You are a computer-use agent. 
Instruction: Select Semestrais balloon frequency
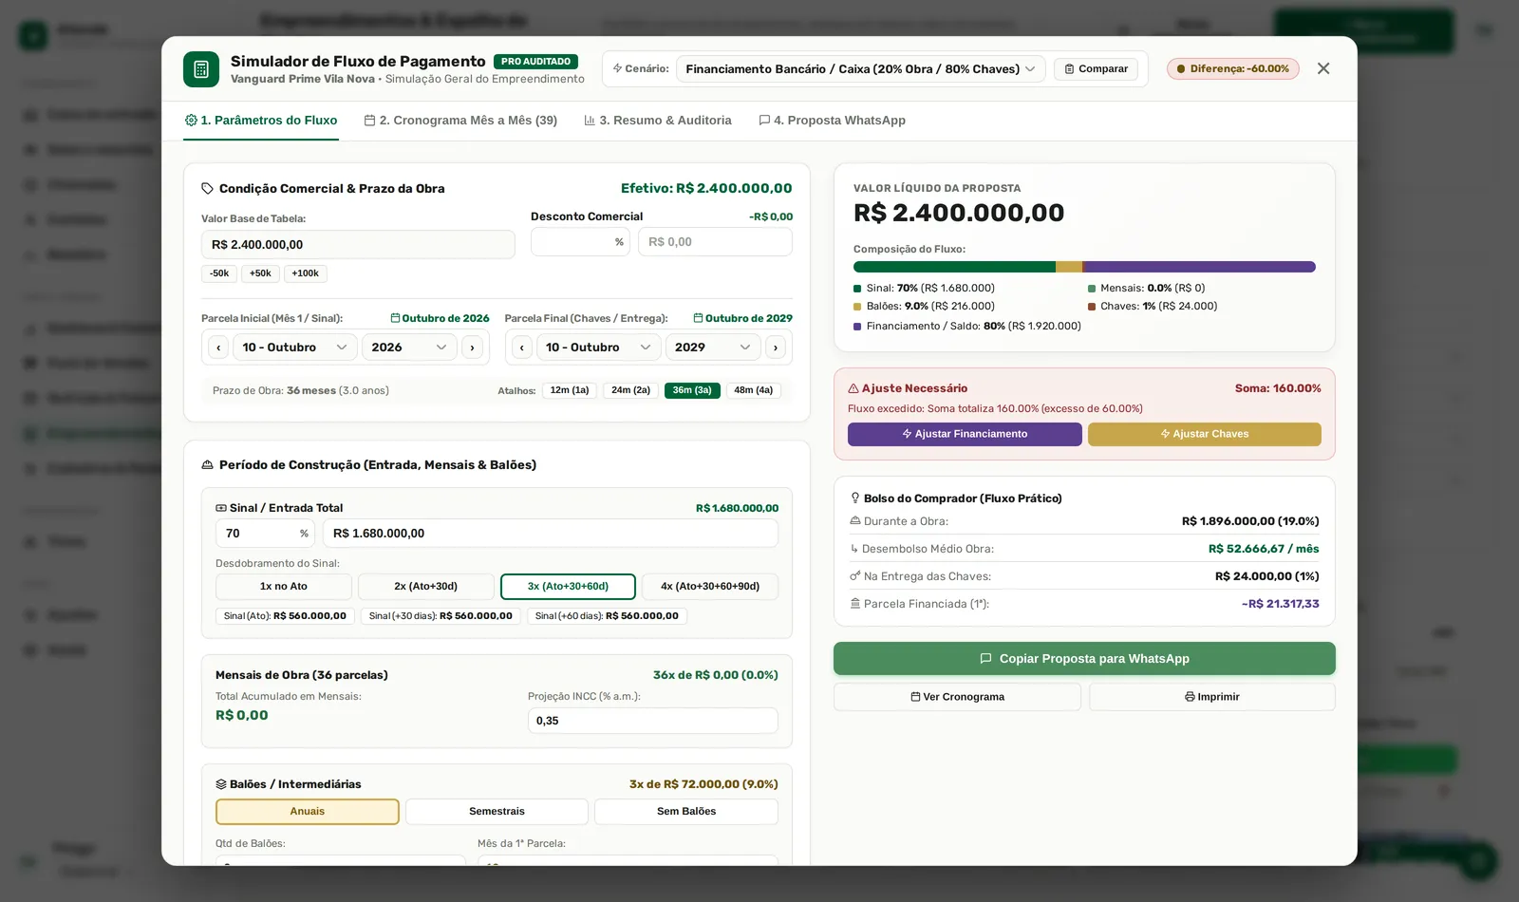coord(497,812)
